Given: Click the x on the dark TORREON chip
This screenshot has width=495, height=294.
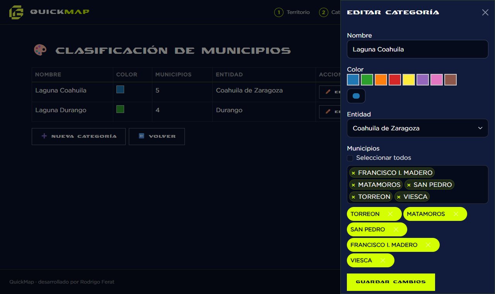Looking at the screenshot, I should [x=353, y=197].
